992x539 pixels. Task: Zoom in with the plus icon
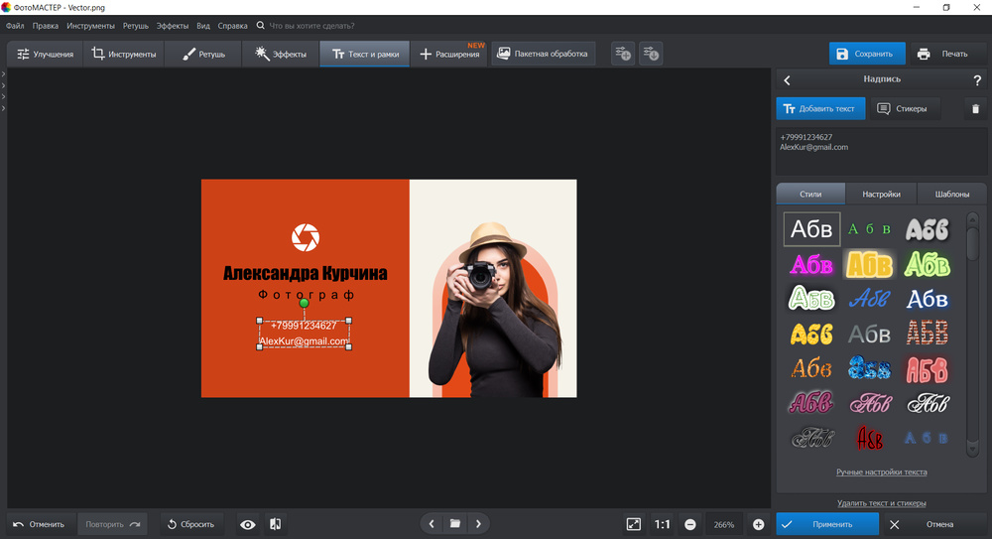(x=758, y=524)
